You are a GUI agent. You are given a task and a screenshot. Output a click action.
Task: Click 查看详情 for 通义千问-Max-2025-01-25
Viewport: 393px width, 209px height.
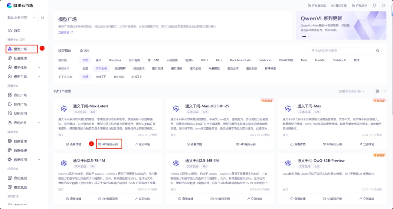[194, 144]
